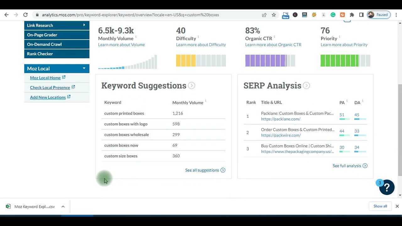Image resolution: width=402 pixels, height=226 pixels.
Task: Go forward in browser history
Action: click(x=16, y=15)
